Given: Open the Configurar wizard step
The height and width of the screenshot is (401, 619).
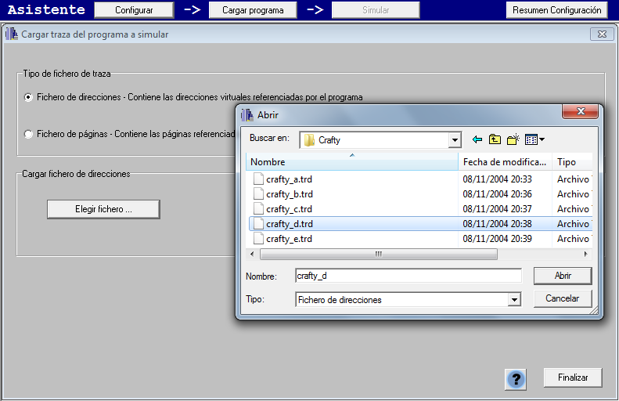Looking at the screenshot, I should coord(134,10).
